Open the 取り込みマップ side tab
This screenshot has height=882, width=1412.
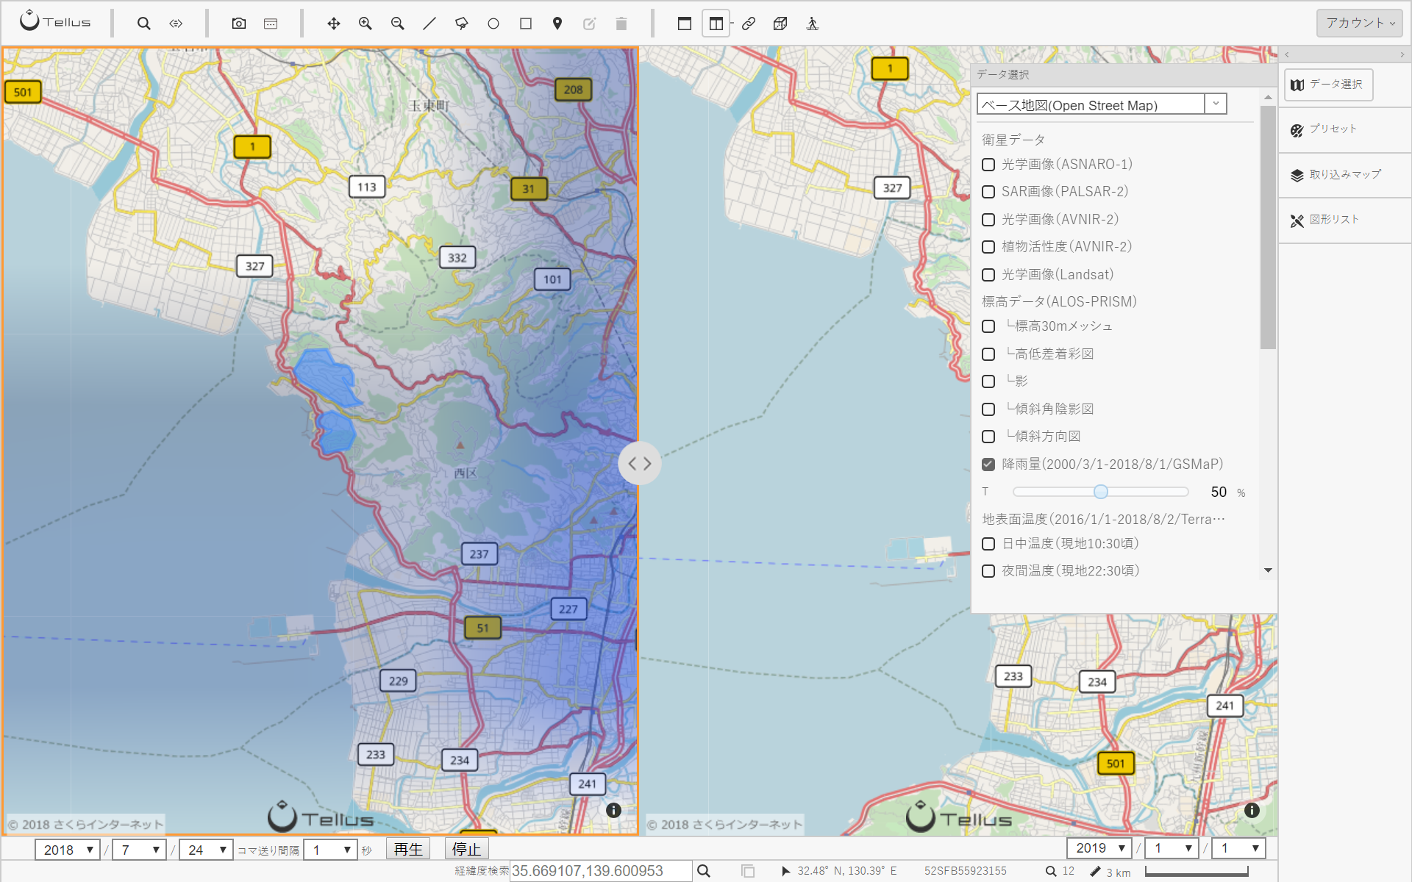pyautogui.click(x=1336, y=175)
